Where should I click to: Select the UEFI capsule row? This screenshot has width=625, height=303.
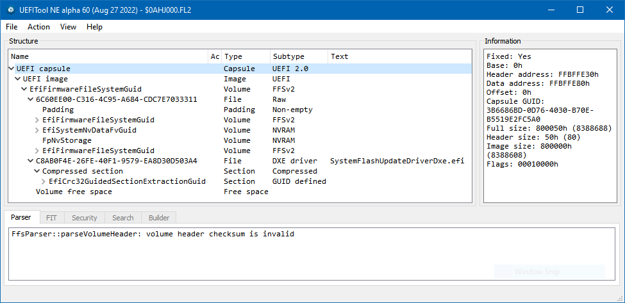[240, 69]
